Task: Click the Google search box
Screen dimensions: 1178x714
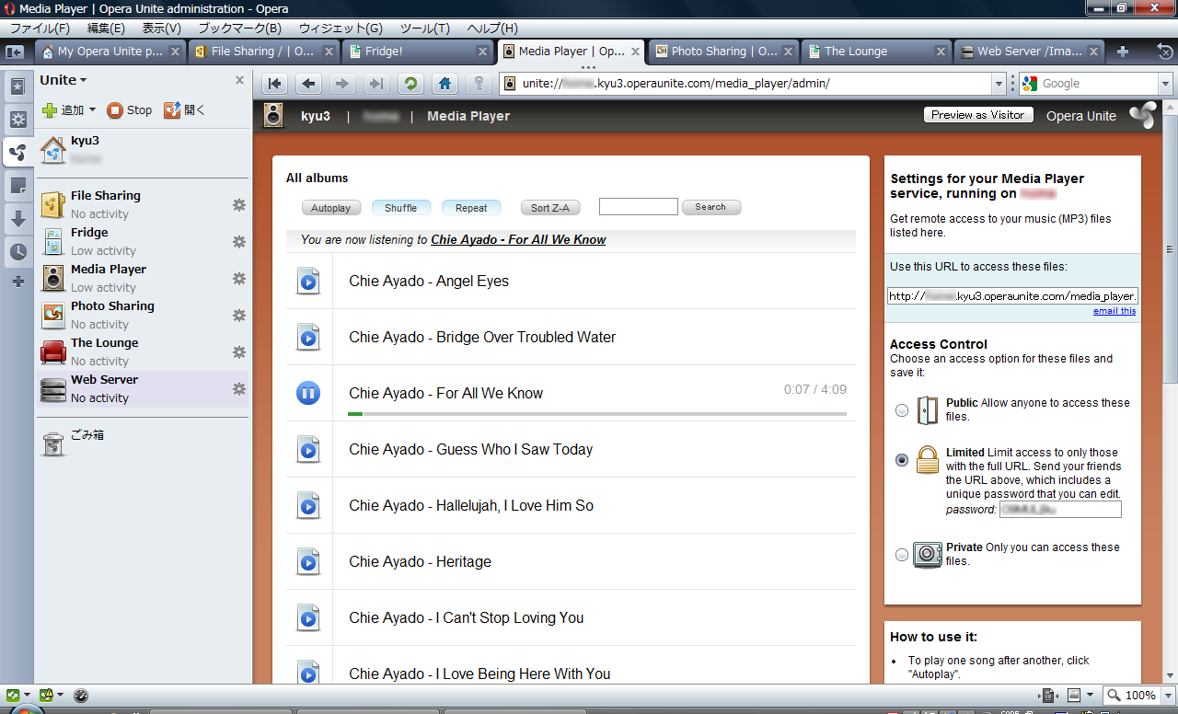Action: [1090, 84]
